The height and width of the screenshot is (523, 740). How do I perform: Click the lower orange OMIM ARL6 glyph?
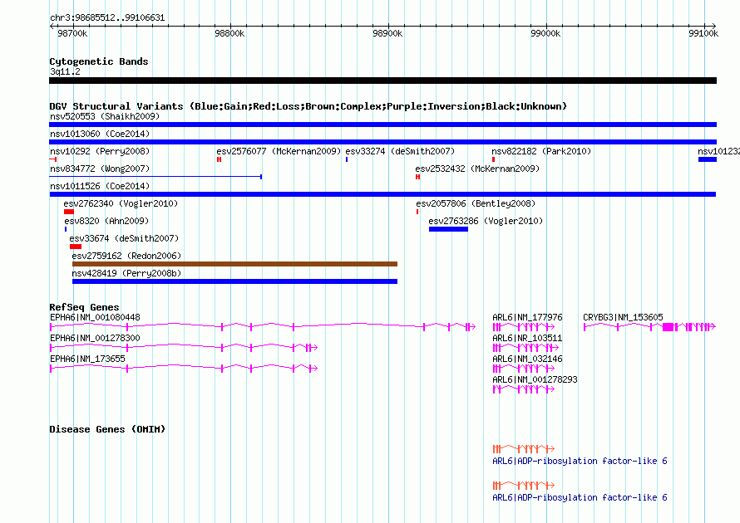(523, 486)
